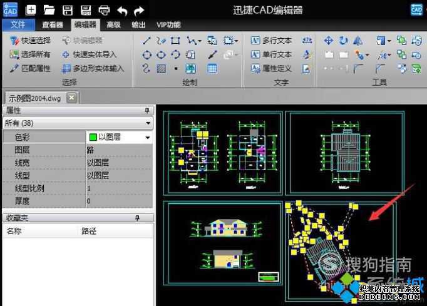Image resolution: width=427 pixels, height=306 pixels.
Task: Pin the 收藏夹 panel
Action: pos(138,218)
